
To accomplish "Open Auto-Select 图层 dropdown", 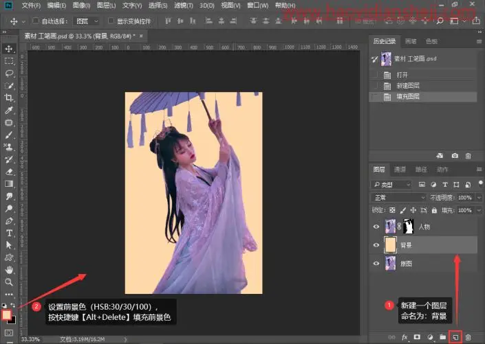I will pyautogui.click(x=86, y=21).
